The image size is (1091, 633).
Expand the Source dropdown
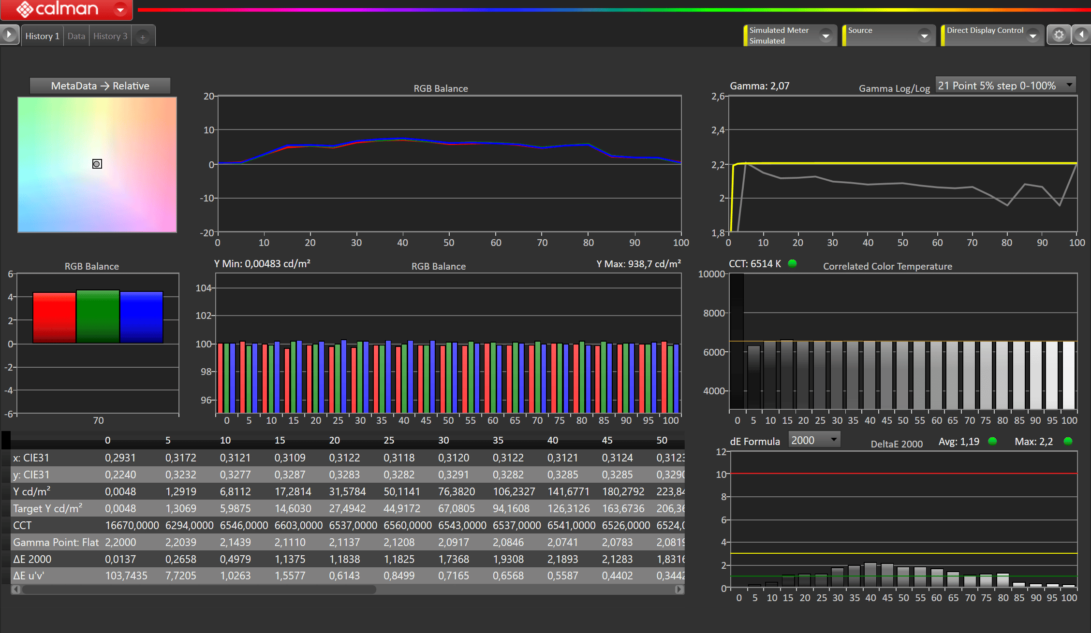(924, 36)
